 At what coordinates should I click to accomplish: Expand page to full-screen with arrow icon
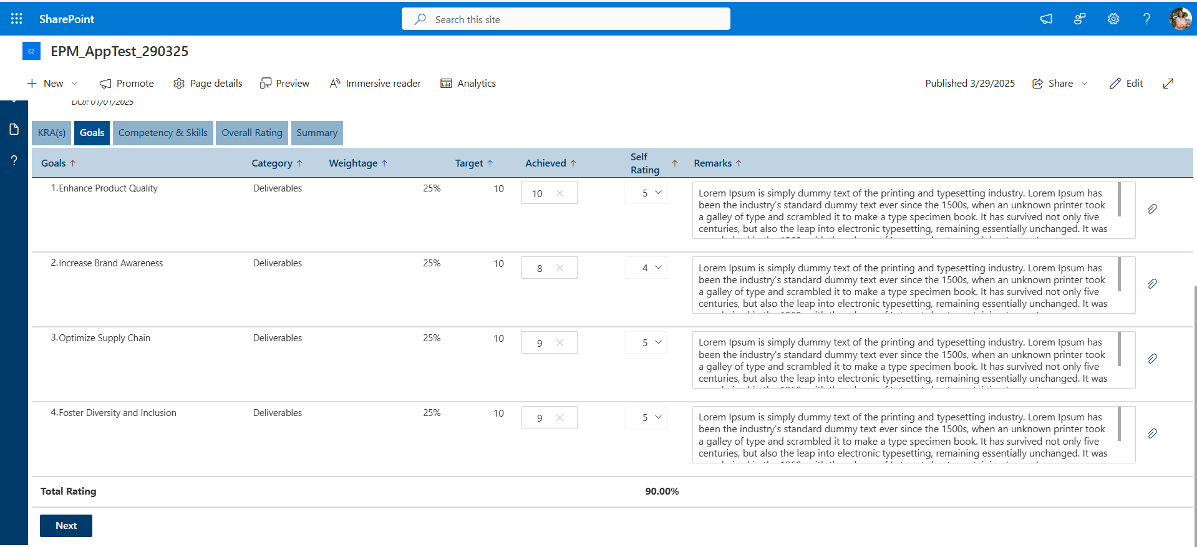tap(1168, 84)
